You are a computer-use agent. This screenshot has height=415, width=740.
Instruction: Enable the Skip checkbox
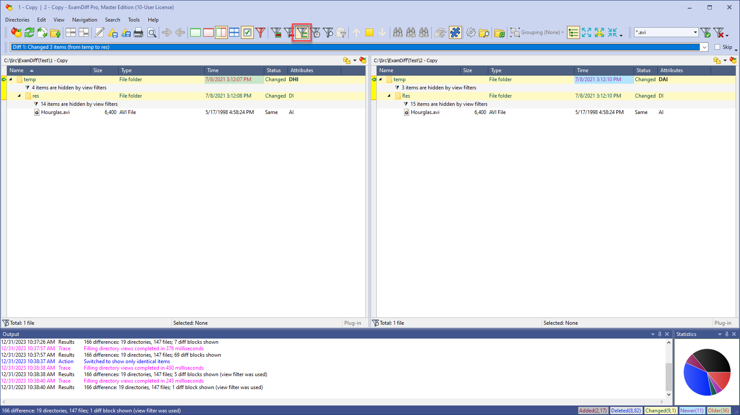pyautogui.click(x=718, y=47)
